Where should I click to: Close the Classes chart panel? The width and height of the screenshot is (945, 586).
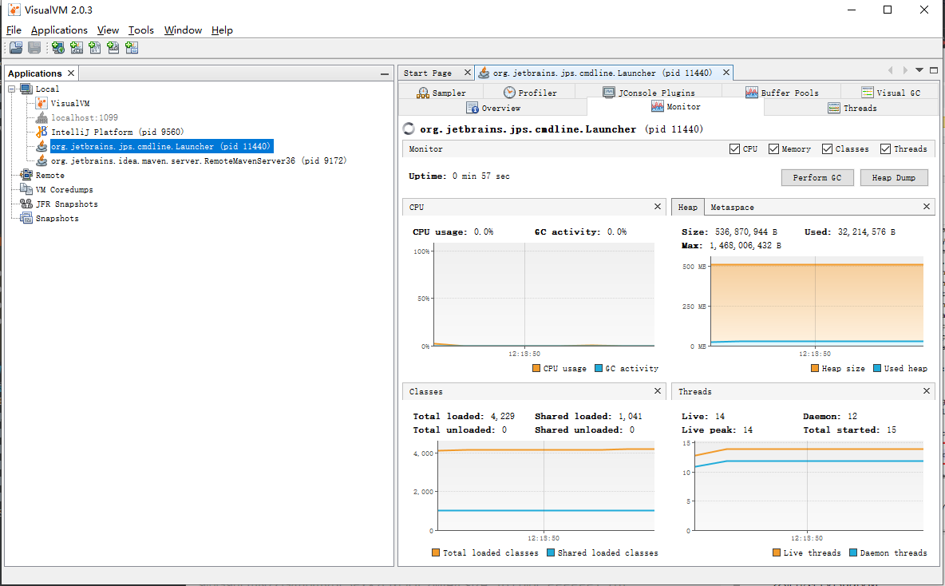(658, 390)
